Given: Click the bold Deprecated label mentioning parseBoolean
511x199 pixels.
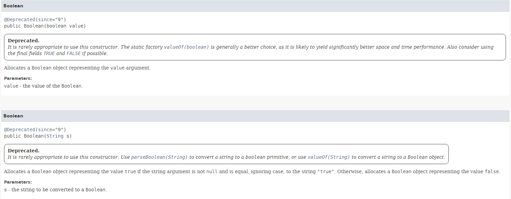Looking at the screenshot, I should (x=24, y=151).
